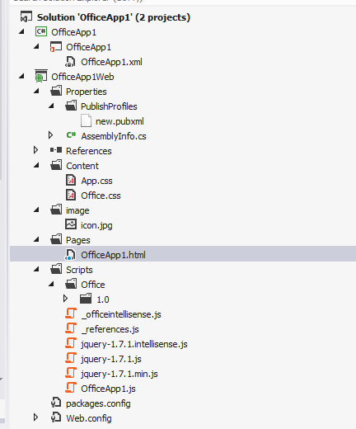Image resolution: width=356 pixels, height=429 pixels.
Task: Click the JavaScript icon of _references.js
Action: 71,328
